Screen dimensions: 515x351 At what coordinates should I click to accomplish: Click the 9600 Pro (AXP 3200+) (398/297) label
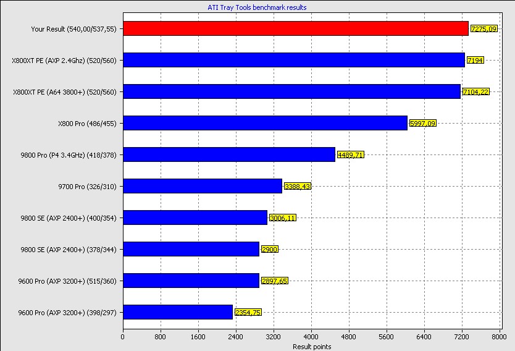[67, 313]
